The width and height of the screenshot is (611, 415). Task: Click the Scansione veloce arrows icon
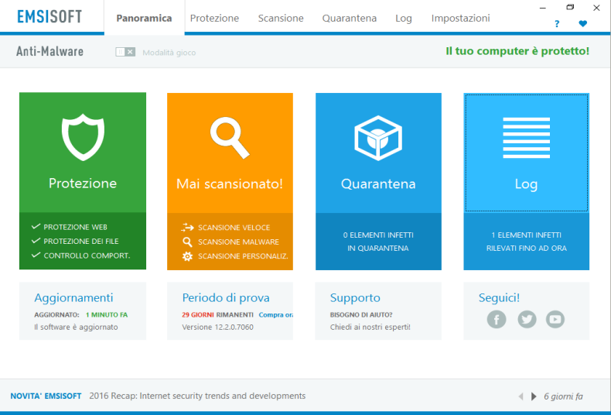(187, 228)
